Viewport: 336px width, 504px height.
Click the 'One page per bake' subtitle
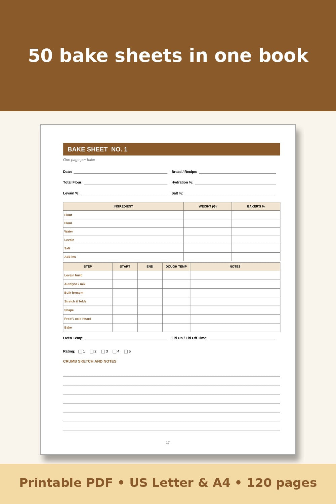[x=79, y=160]
